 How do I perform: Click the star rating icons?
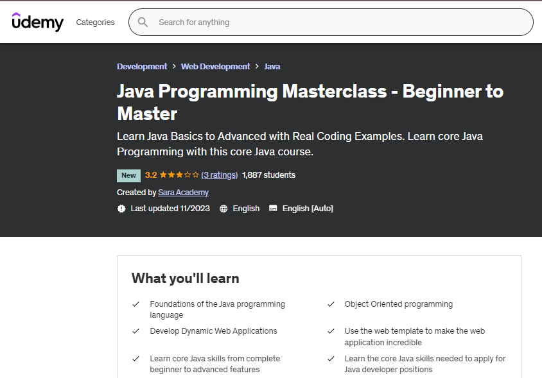click(179, 175)
